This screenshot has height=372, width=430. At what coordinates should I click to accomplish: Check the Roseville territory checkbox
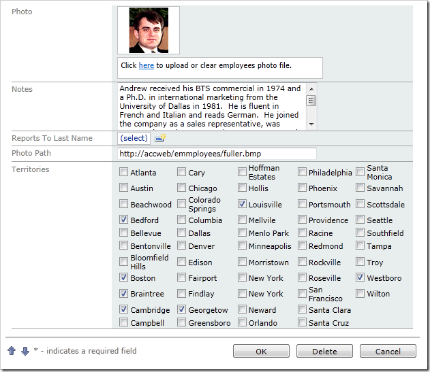click(302, 277)
